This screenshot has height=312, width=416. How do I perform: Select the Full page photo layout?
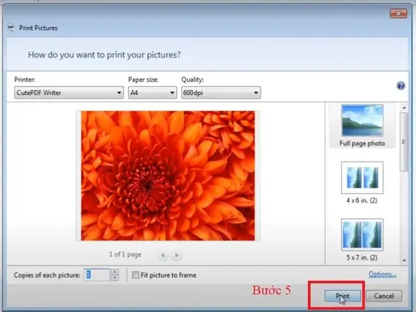[x=362, y=125]
